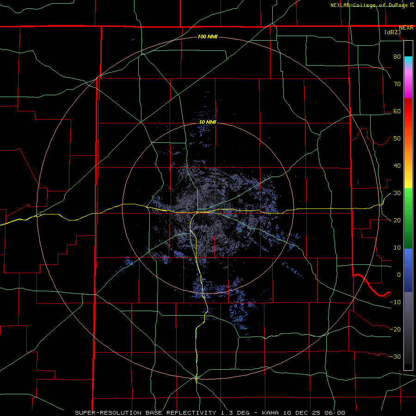The width and height of the screenshot is (416, 416).
Task: Click the 40 value on dBZ scale
Action: pyautogui.click(x=397, y=166)
